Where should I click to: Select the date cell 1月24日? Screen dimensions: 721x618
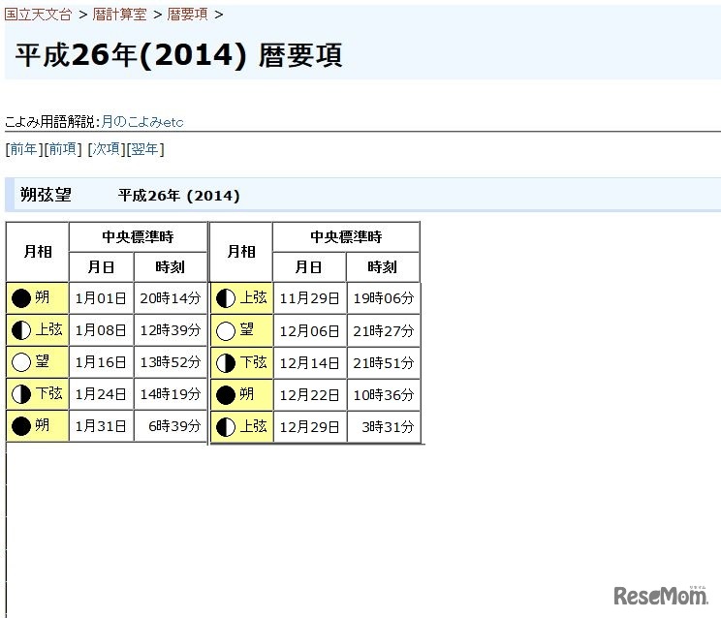coord(101,394)
